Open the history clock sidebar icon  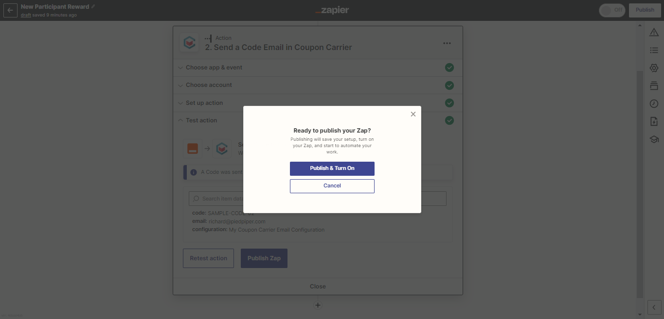coord(654,103)
